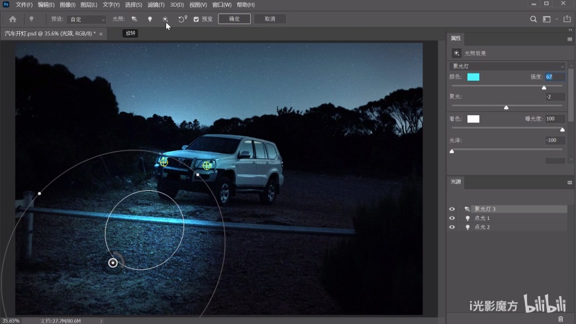This screenshot has width=576, height=324.
Task: Expand the workspace switcher dropdown arrow
Action: pyautogui.click(x=557, y=19)
